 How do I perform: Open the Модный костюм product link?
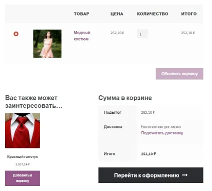82,36
